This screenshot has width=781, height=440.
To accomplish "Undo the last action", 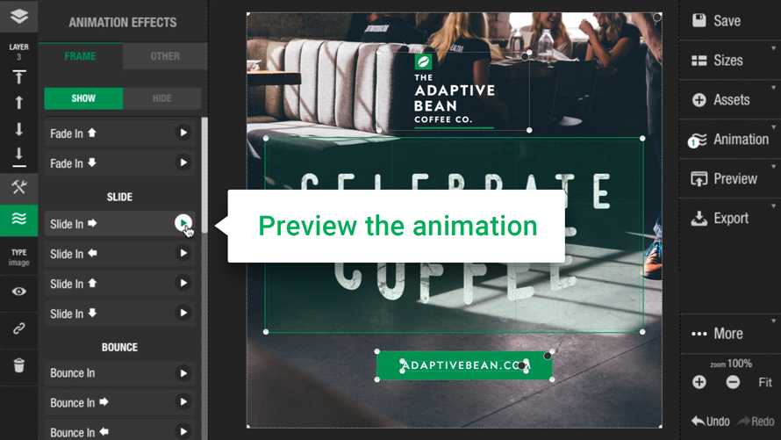I will [x=711, y=422].
